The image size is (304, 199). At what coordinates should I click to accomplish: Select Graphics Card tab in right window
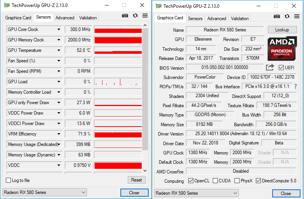[x=170, y=18]
